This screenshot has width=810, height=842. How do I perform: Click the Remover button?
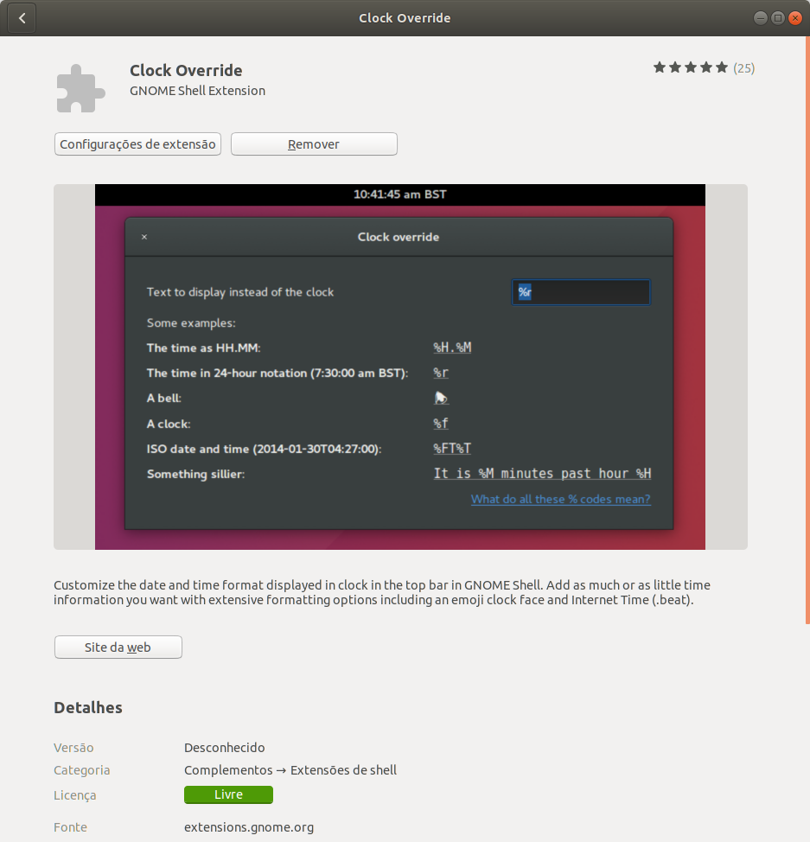[x=313, y=144]
